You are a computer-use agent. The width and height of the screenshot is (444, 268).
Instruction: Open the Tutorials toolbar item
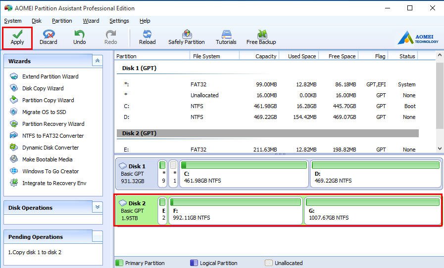click(x=226, y=38)
